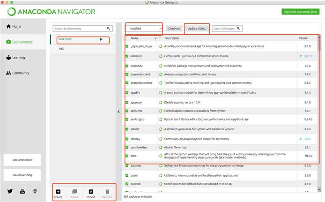
Task: Toggle the anaconda package checkbox
Action: (127, 66)
